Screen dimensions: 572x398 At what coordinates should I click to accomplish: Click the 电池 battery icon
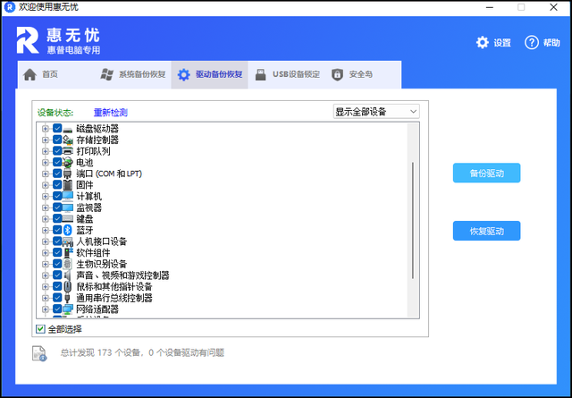point(68,163)
